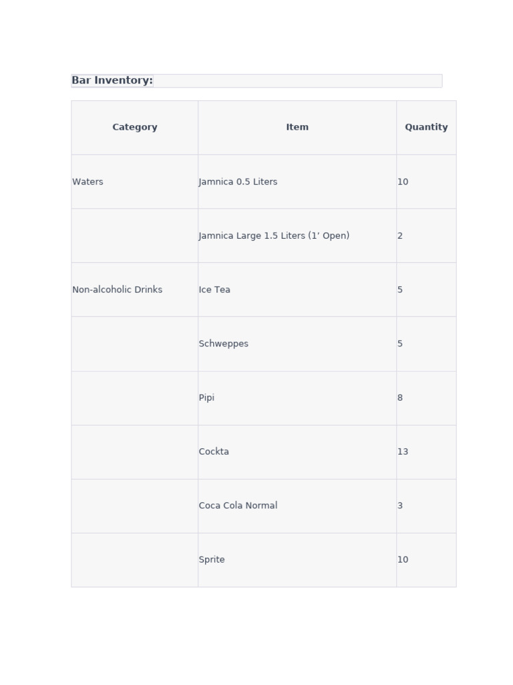Select the Cockta item cell

(x=297, y=452)
